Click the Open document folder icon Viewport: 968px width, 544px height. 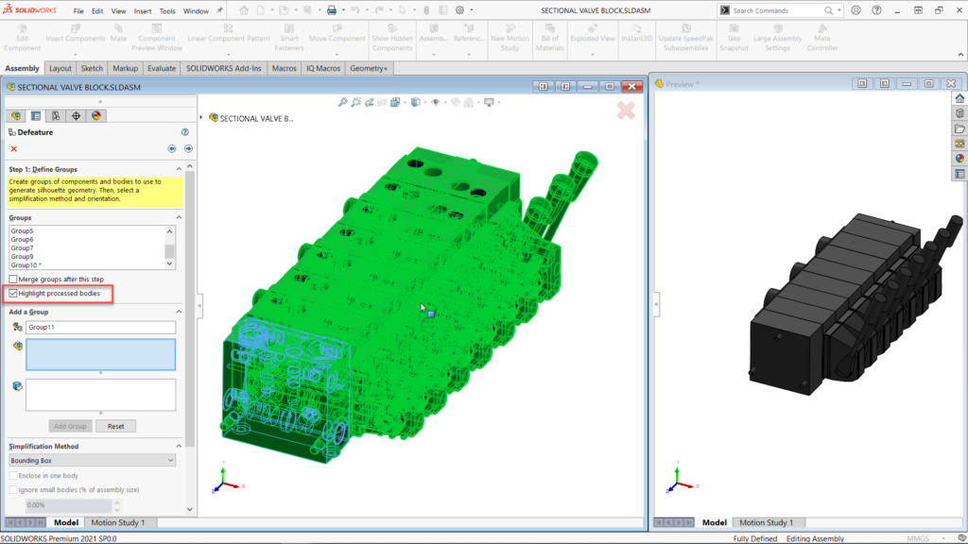284,10
